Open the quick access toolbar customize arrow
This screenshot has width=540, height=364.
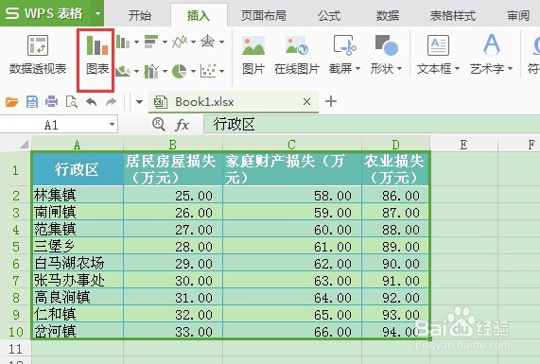click(x=139, y=102)
